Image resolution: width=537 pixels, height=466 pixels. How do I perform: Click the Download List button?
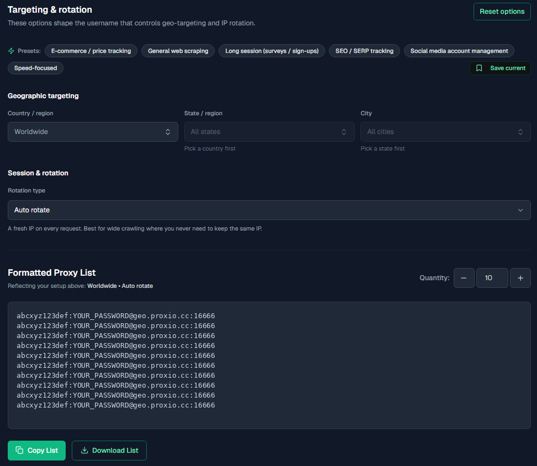tap(109, 450)
